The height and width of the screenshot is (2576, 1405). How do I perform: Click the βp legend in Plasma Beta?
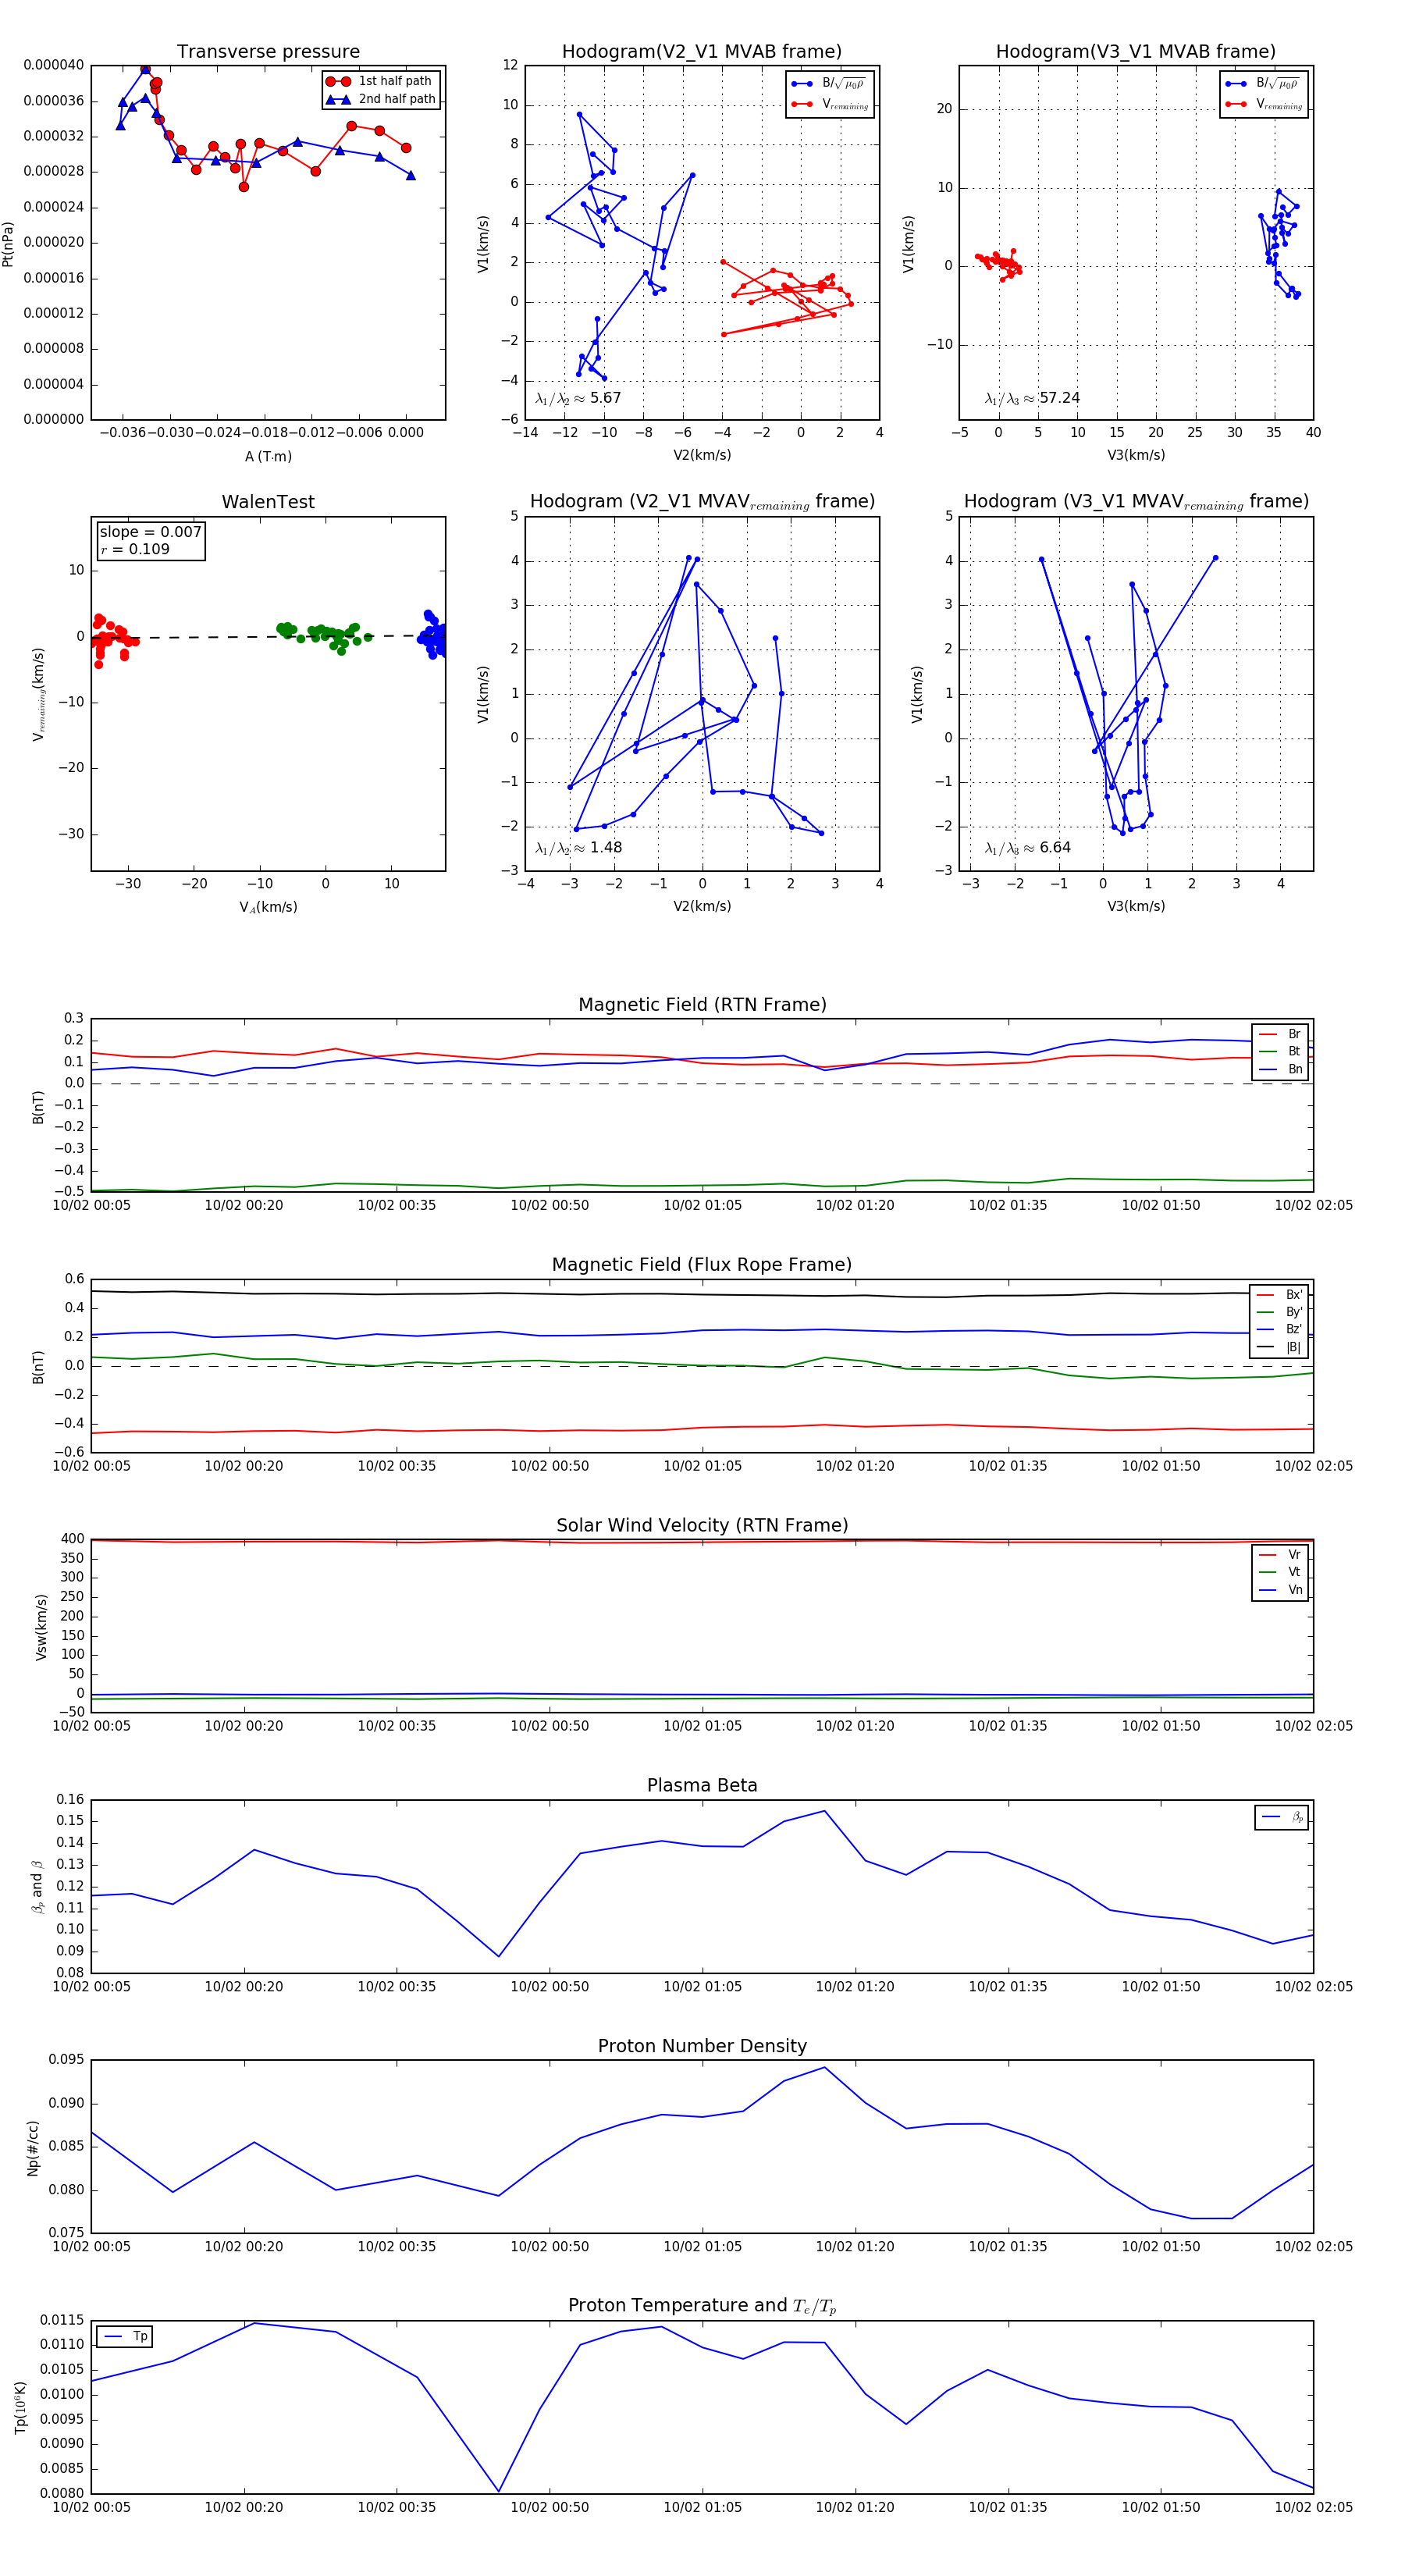pos(1282,1817)
